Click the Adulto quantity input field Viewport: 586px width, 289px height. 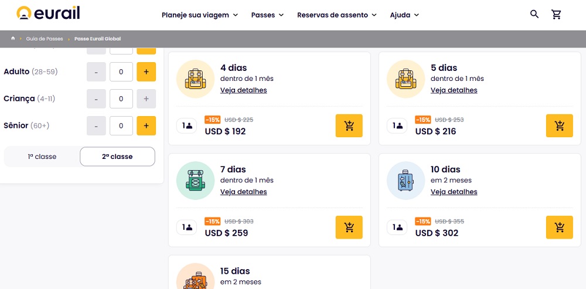121,72
